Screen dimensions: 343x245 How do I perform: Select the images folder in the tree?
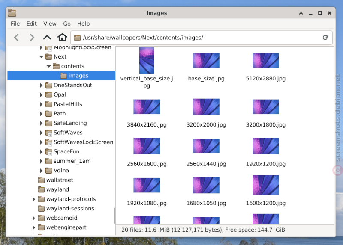click(61, 76)
